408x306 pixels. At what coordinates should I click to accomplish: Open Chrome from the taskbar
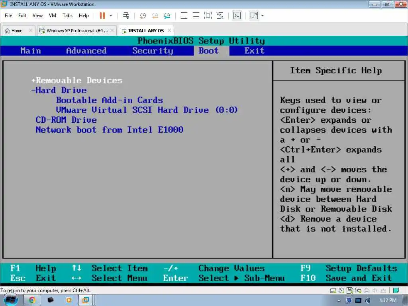coord(32,300)
